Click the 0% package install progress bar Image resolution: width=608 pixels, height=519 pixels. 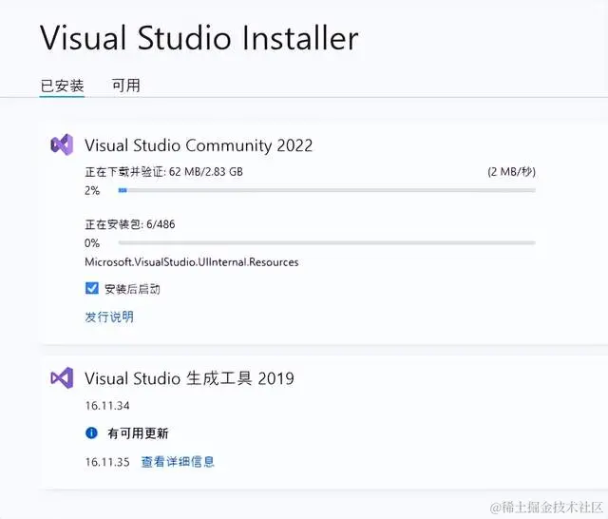[x=327, y=242]
